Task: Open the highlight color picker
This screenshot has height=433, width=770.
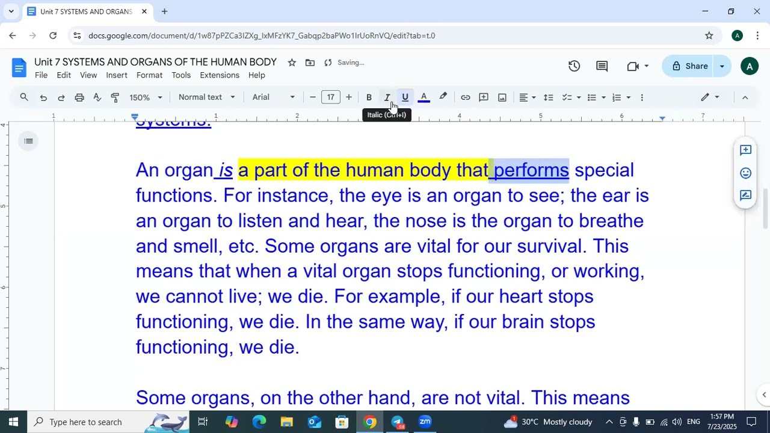Action: click(x=443, y=97)
